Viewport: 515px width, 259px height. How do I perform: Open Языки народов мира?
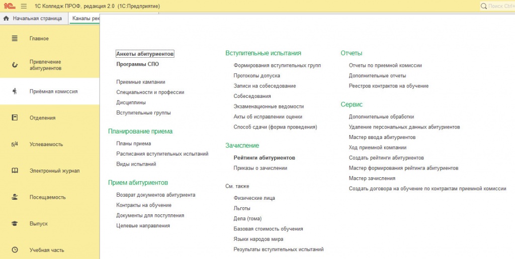point(258,239)
